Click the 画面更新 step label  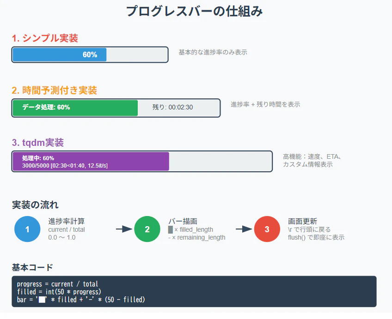(302, 221)
